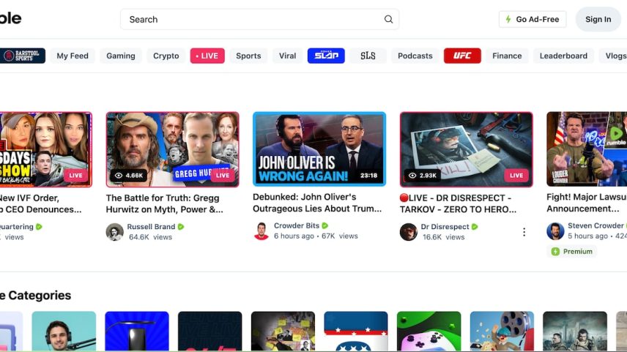Click the '64.6K views' text under Russell Brand

click(x=150, y=237)
